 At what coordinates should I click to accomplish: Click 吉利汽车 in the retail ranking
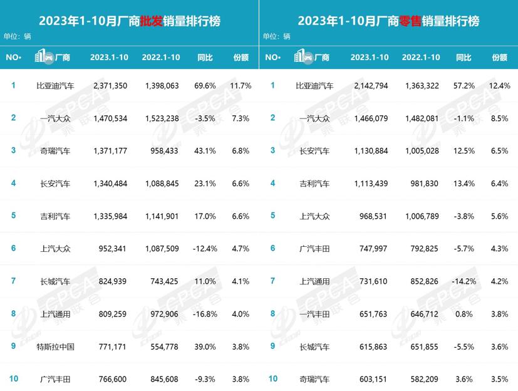314,184
